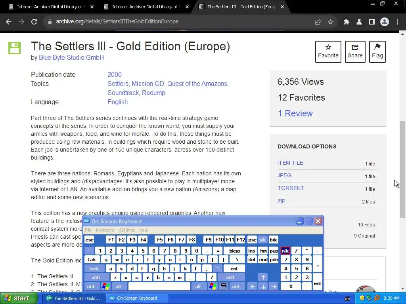Open the Chrome labs flask icon
The image size is (406, 304).
[359, 22]
